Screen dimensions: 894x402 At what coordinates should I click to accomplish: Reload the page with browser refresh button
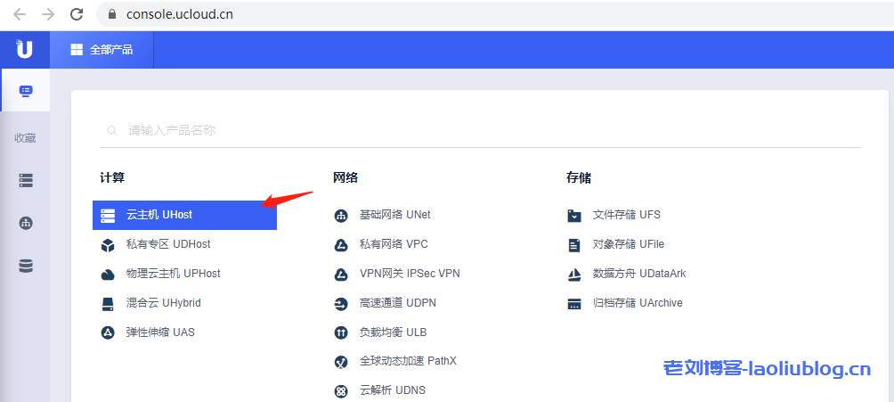click(77, 14)
